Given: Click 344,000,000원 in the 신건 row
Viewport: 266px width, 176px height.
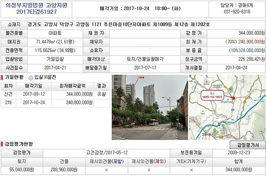Looking at the screenshot, I should click(79, 94).
